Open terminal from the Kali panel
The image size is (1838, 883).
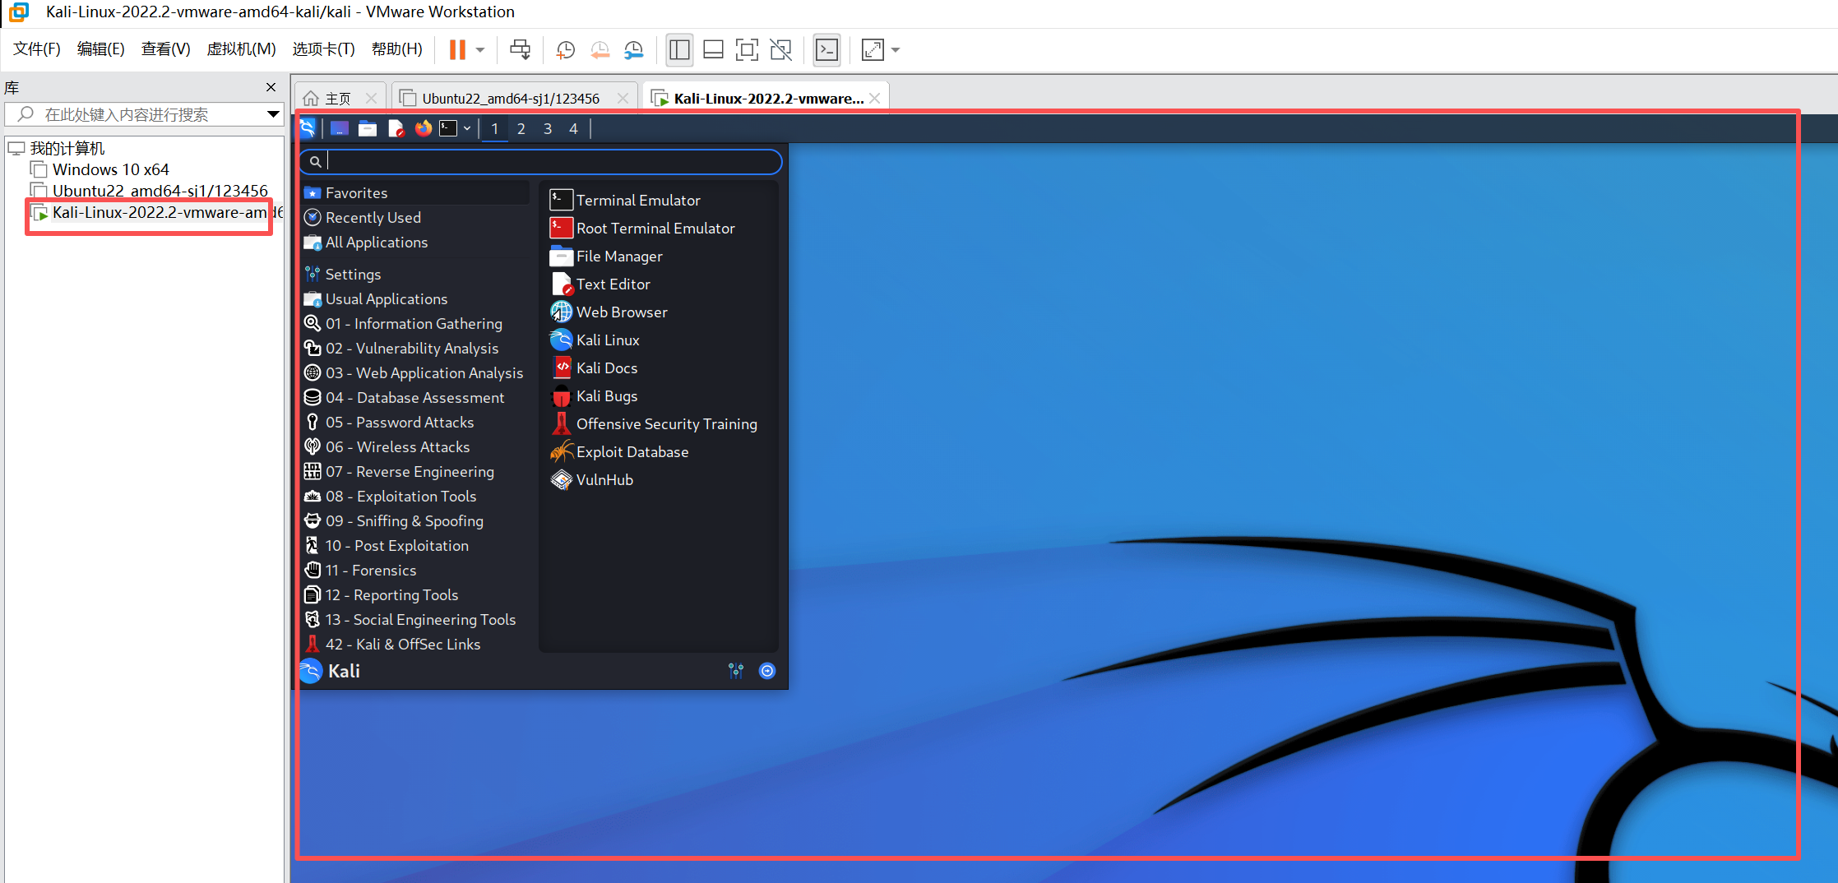(x=448, y=128)
